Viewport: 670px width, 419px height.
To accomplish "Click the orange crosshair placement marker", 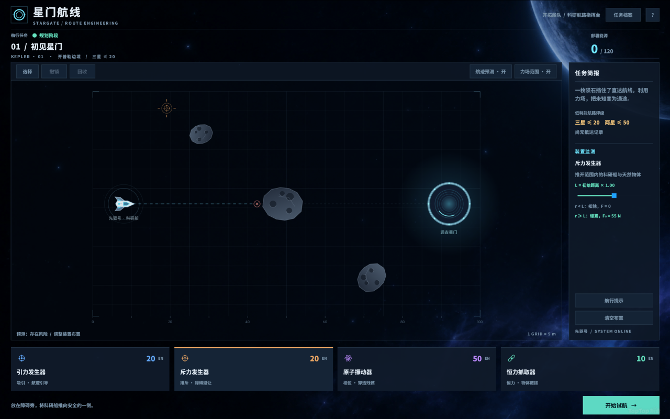I will tap(166, 108).
